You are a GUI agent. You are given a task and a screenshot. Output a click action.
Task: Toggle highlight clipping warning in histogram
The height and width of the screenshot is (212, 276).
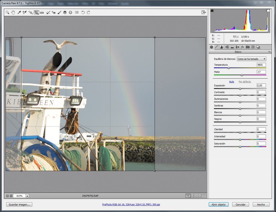pos(268,11)
